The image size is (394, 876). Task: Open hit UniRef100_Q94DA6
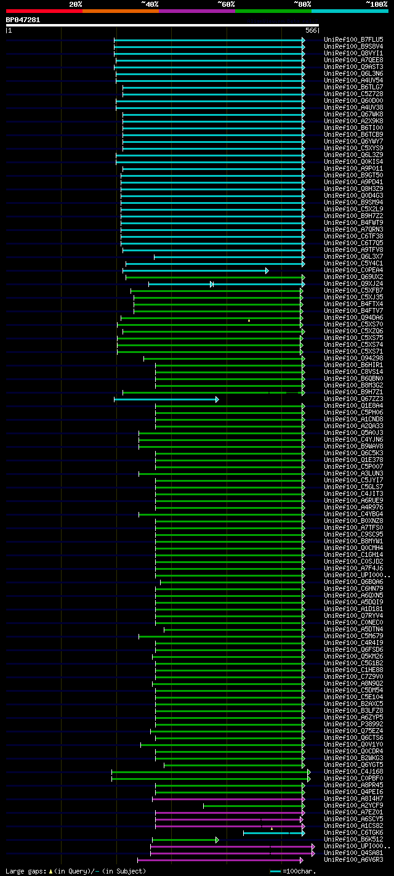[x=353, y=317]
